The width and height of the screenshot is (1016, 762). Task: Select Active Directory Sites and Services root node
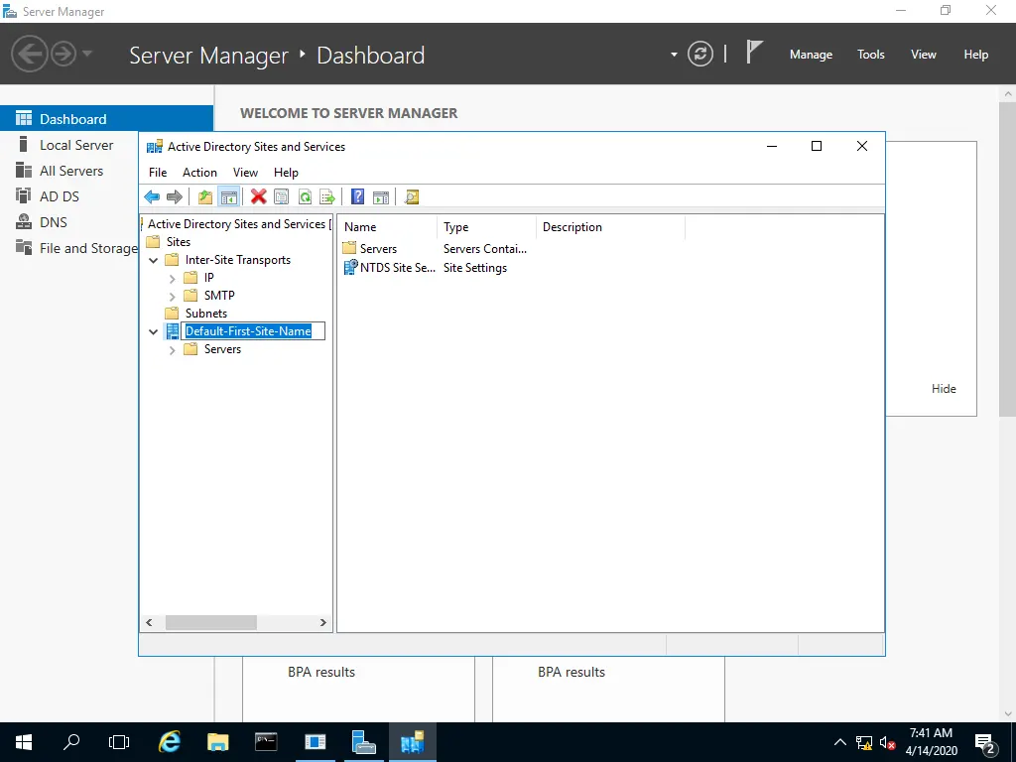tap(236, 224)
